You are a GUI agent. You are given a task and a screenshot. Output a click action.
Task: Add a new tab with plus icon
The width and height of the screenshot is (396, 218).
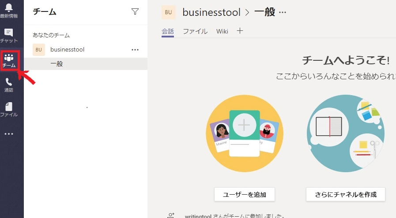click(240, 31)
